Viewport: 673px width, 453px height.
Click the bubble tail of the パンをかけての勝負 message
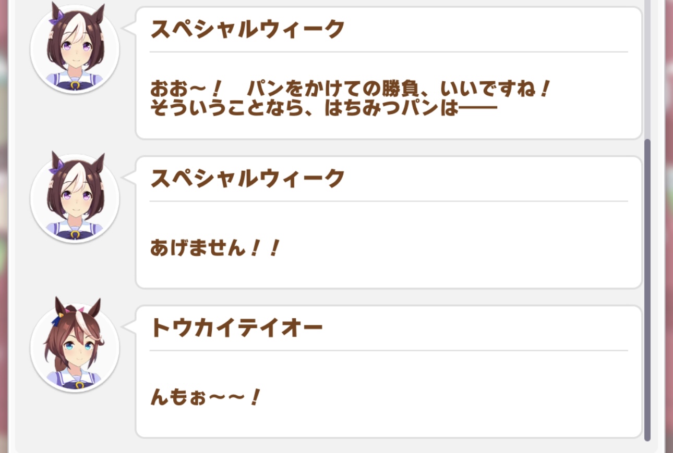click(129, 29)
